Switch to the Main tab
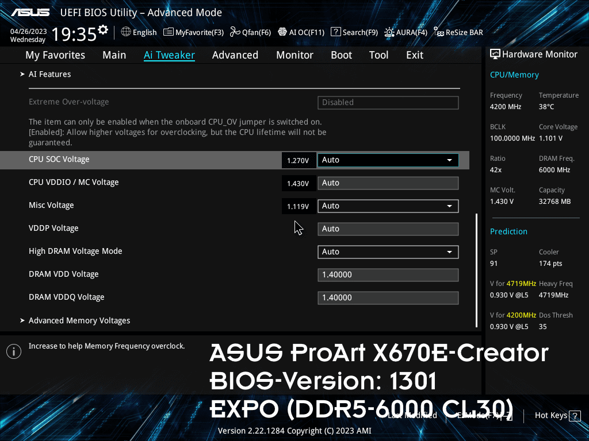Screen dimensions: 589x441 pyautogui.click(x=114, y=55)
